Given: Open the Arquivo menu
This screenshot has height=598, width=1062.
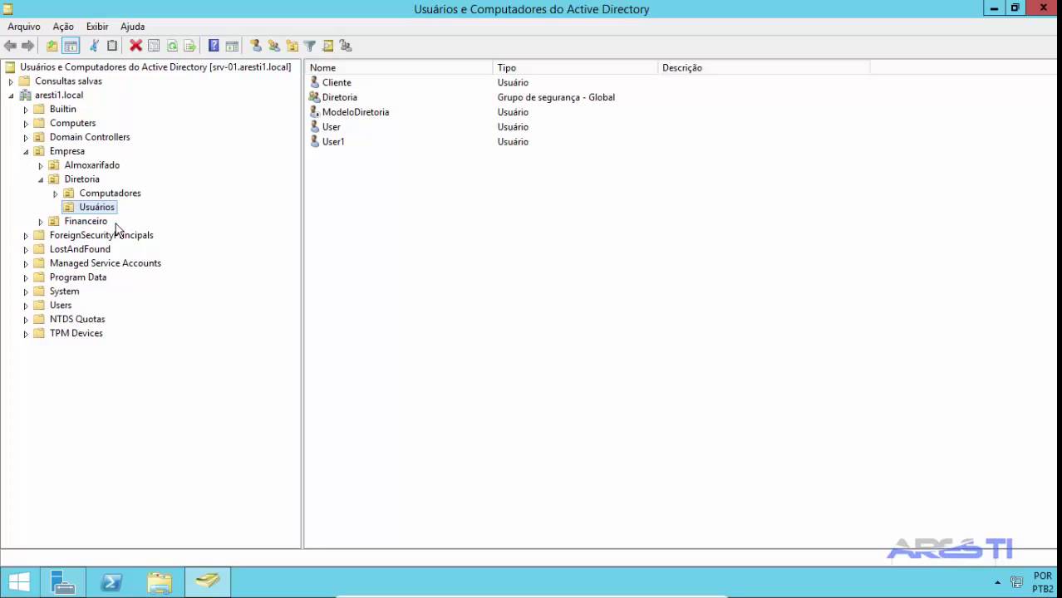Looking at the screenshot, I should pos(24,27).
